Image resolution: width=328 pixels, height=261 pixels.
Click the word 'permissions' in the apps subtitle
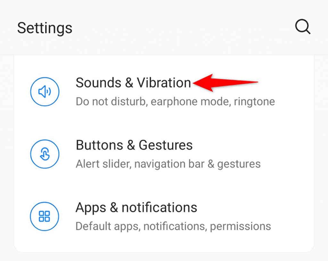pyautogui.click(x=240, y=227)
